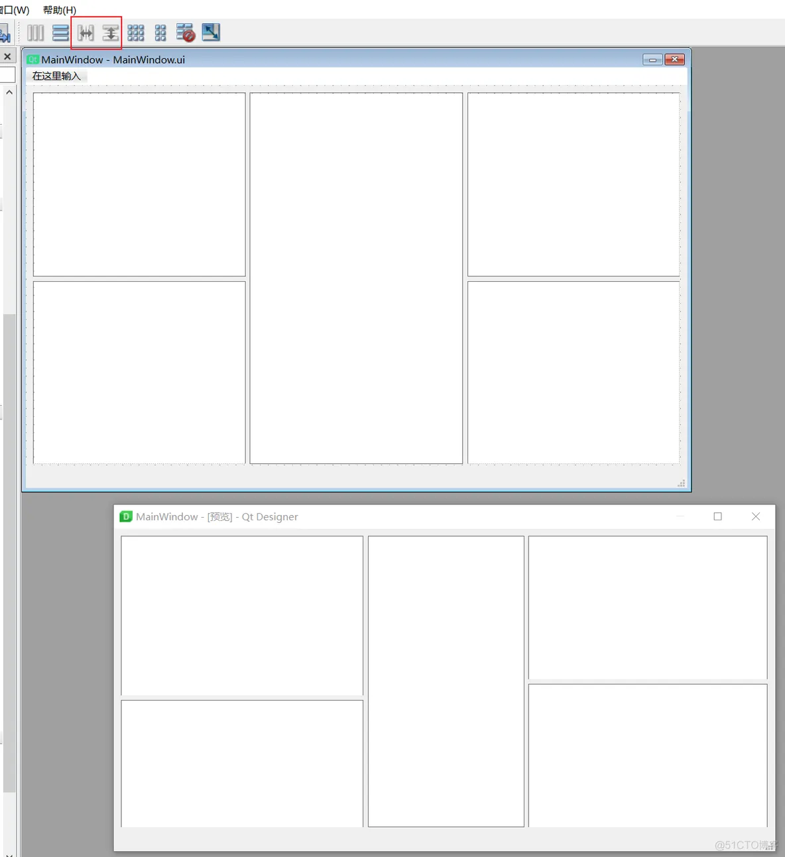Select the tall center widget in MainWindow.ui
Screen dimensions: 785x857
pyautogui.click(x=356, y=278)
